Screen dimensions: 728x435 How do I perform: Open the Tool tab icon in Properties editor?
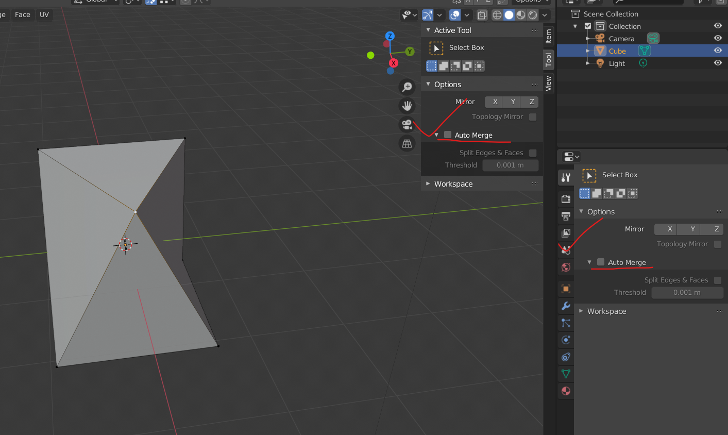pos(566,178)
